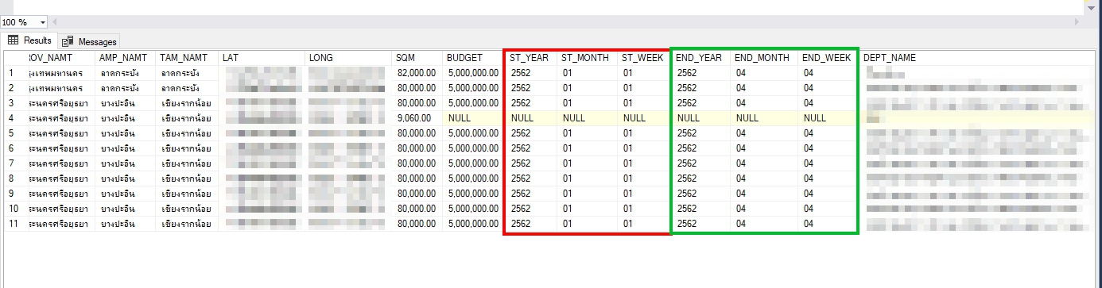Screen dimensions: 1102x288
Task: Select the ST_YEAR column header
Action: 531,58
